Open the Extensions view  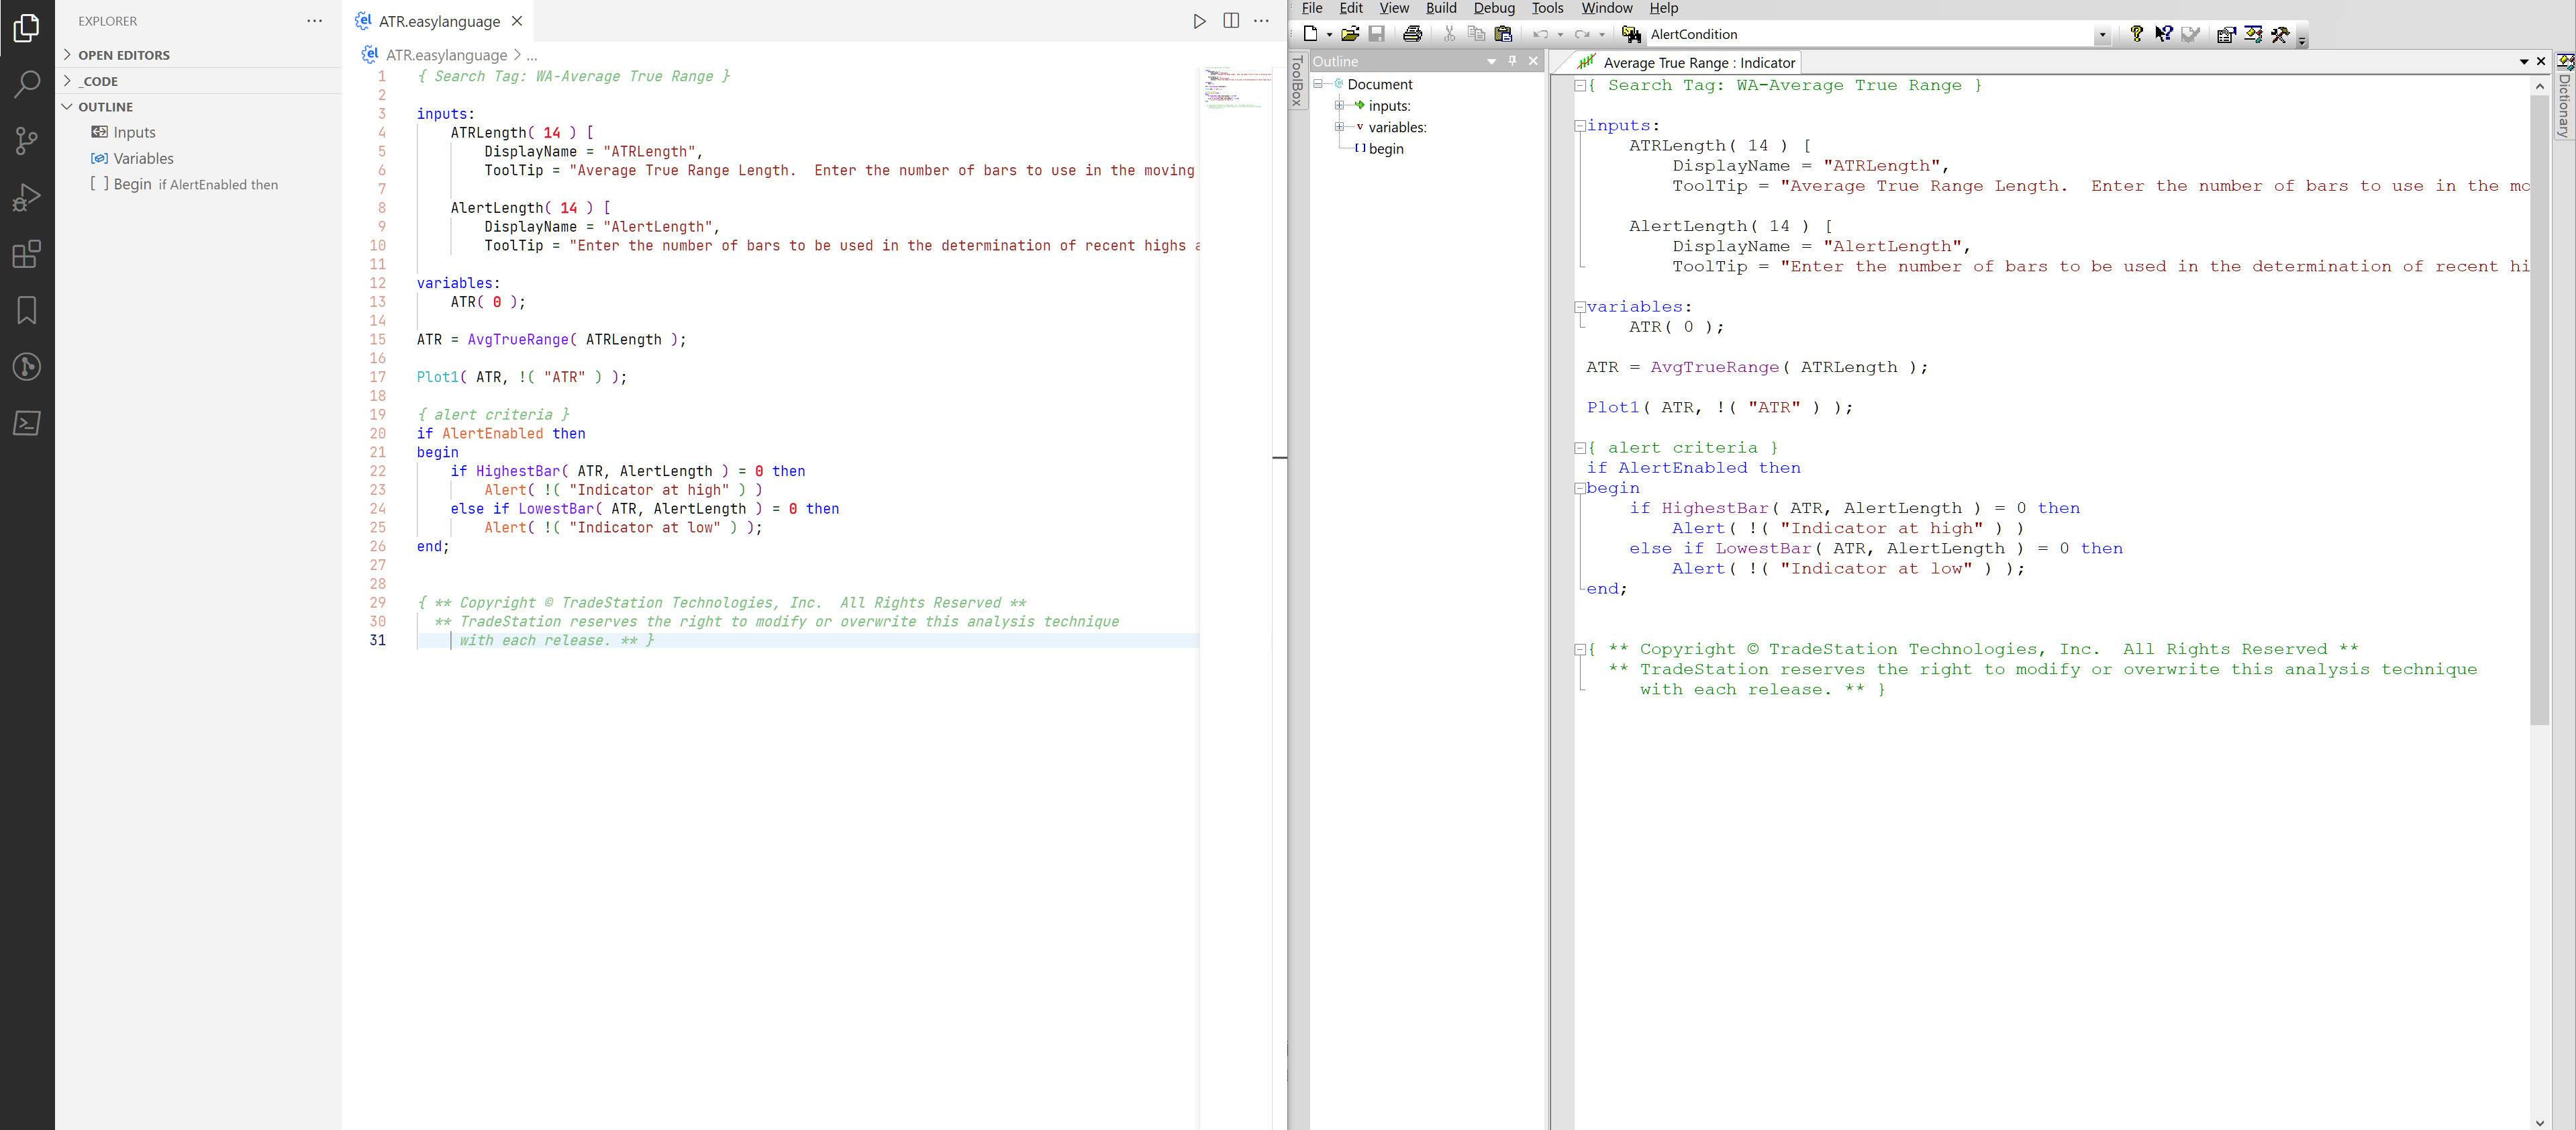click(27, 254)
